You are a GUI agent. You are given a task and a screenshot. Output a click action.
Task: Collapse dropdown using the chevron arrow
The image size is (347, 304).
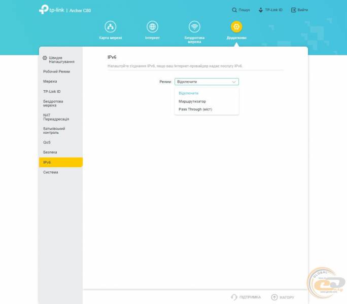coord(234,82)
